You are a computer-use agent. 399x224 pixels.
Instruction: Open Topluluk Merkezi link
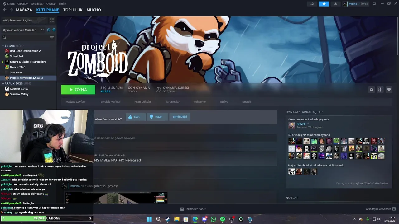click(110, 102)
